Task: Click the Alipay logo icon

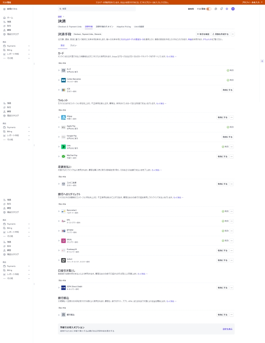Action: [x=63, y=117]
